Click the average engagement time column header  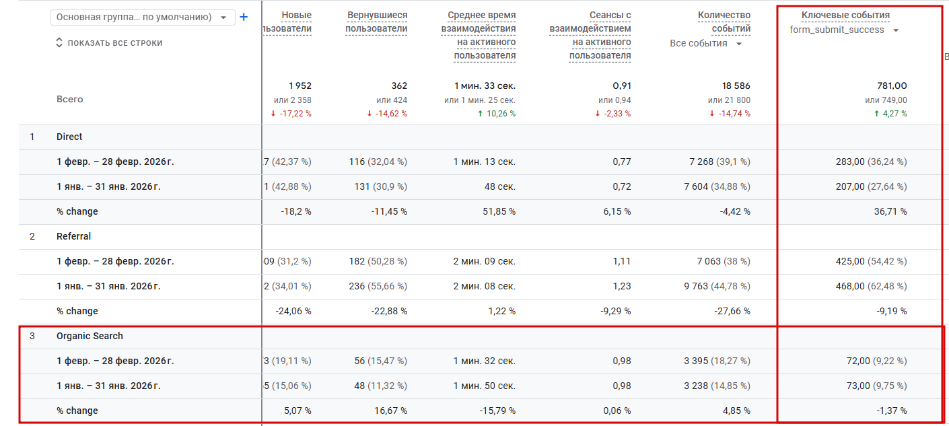pos(479,35)
